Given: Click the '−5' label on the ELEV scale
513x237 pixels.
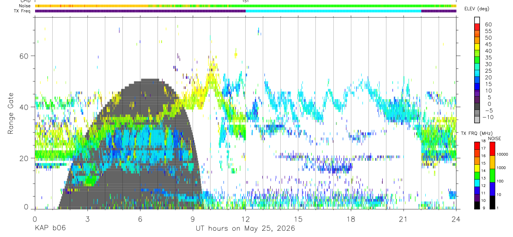Looking at the screenshot, I should point(488,111).
